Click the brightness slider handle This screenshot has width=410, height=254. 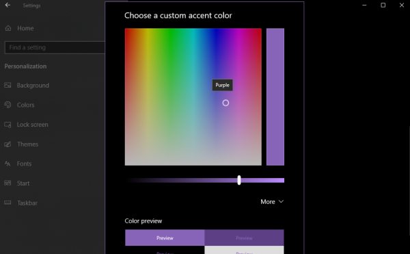(239, 180)
